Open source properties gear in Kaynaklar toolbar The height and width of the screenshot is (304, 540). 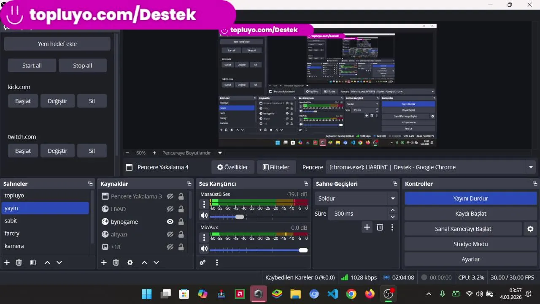point(130,263)
